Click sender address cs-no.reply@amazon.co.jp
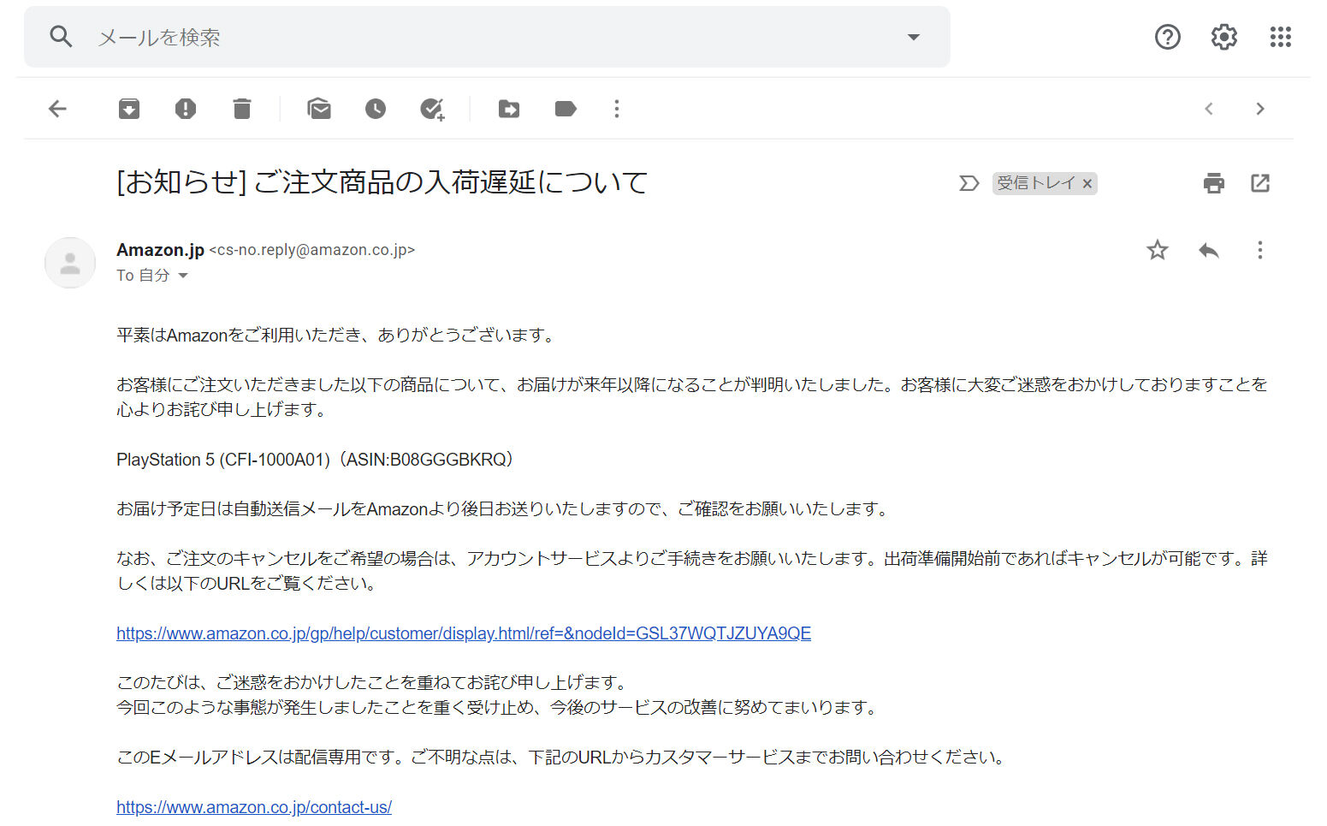Viewport: 1327px width, 826px height. [x=312, y=250]
